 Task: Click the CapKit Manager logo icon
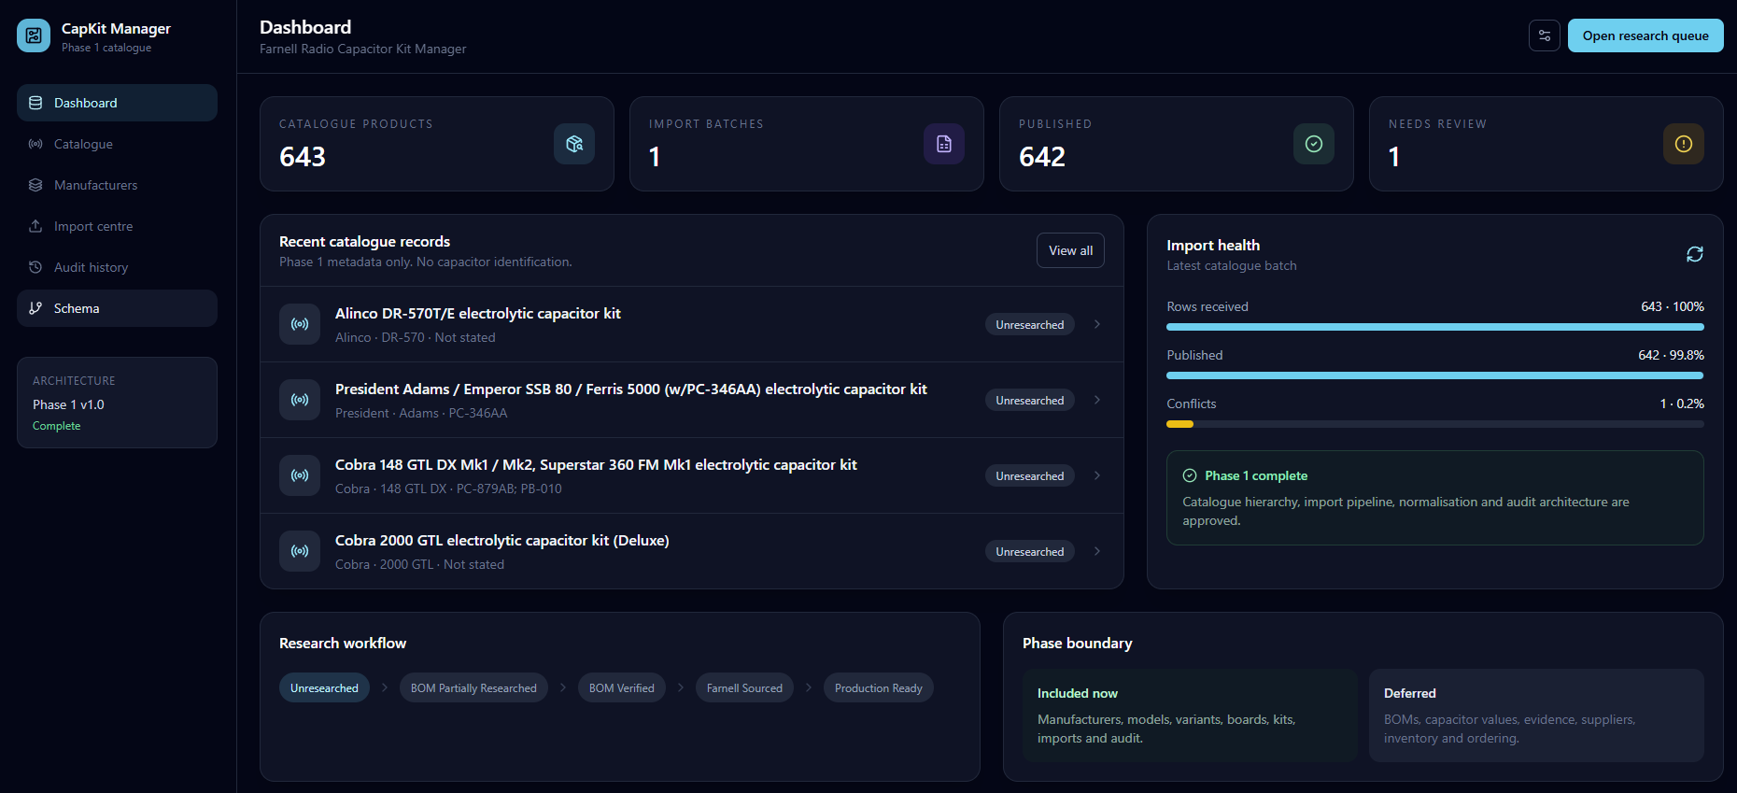(x=34, y=35)
